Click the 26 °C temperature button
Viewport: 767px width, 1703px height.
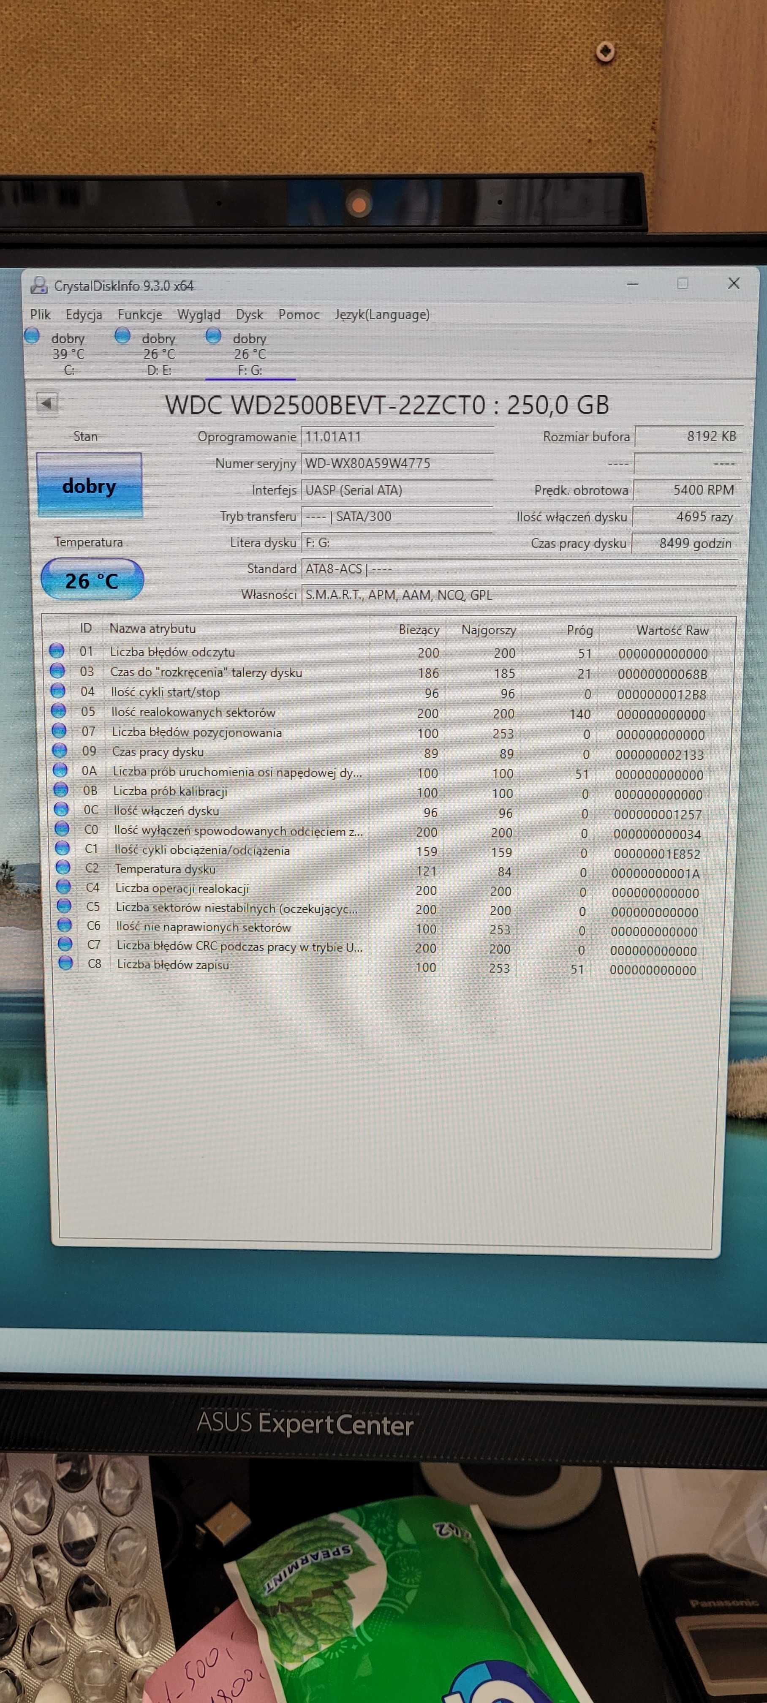(92, 580)
